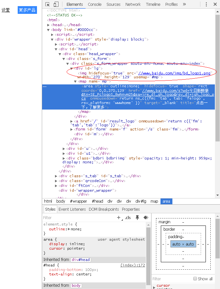This screenshot has height=289, width=220.
Task: Open the Sources tab
Action: pyautogui.click(x=114, y=4)
